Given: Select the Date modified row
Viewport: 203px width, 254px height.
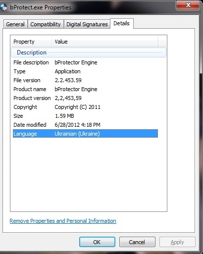Looking at the screenshot, I should click(85, 125).
